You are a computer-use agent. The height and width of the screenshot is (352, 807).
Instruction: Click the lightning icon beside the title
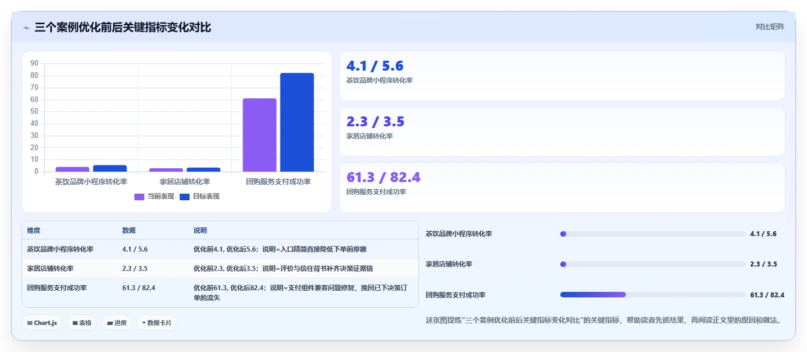coord(26,28)
